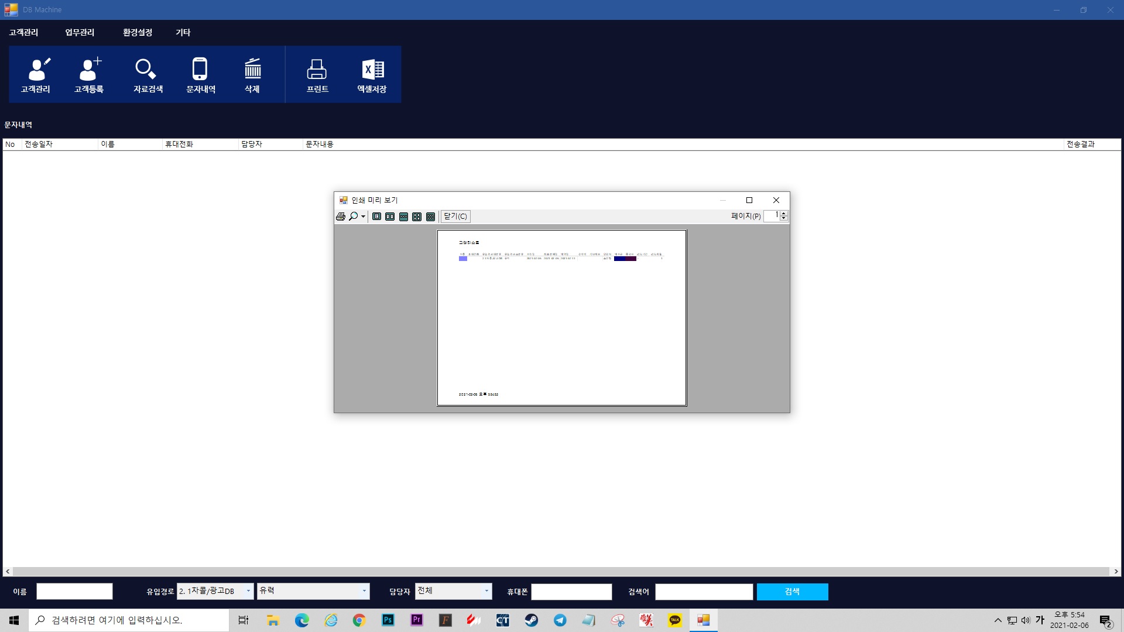Expand the zoom dropdown arrow in preview
Viewport: 1124px width, 632px height.
tap(364, 217)
